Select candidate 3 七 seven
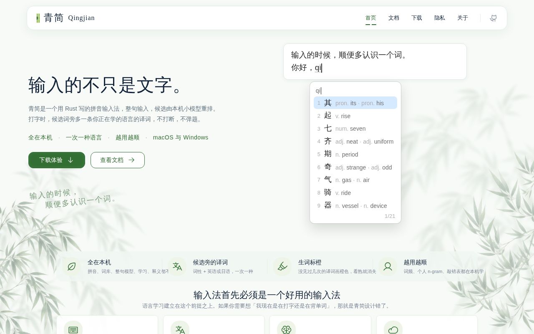The height and width of the screenshot is (334, 534). (355, 129)
